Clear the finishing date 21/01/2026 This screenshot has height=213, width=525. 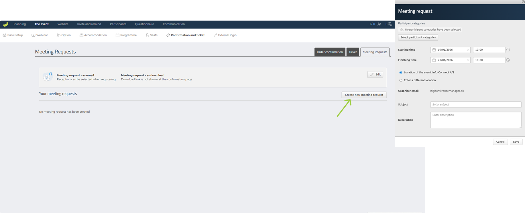[468, 60]
